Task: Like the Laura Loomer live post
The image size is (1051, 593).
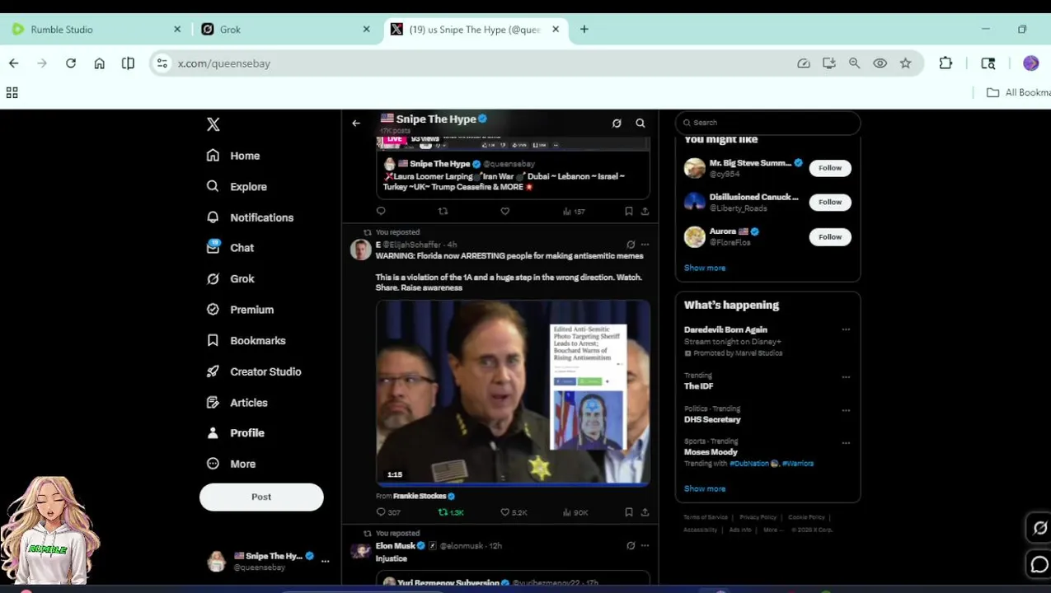Action: (504, 212)
